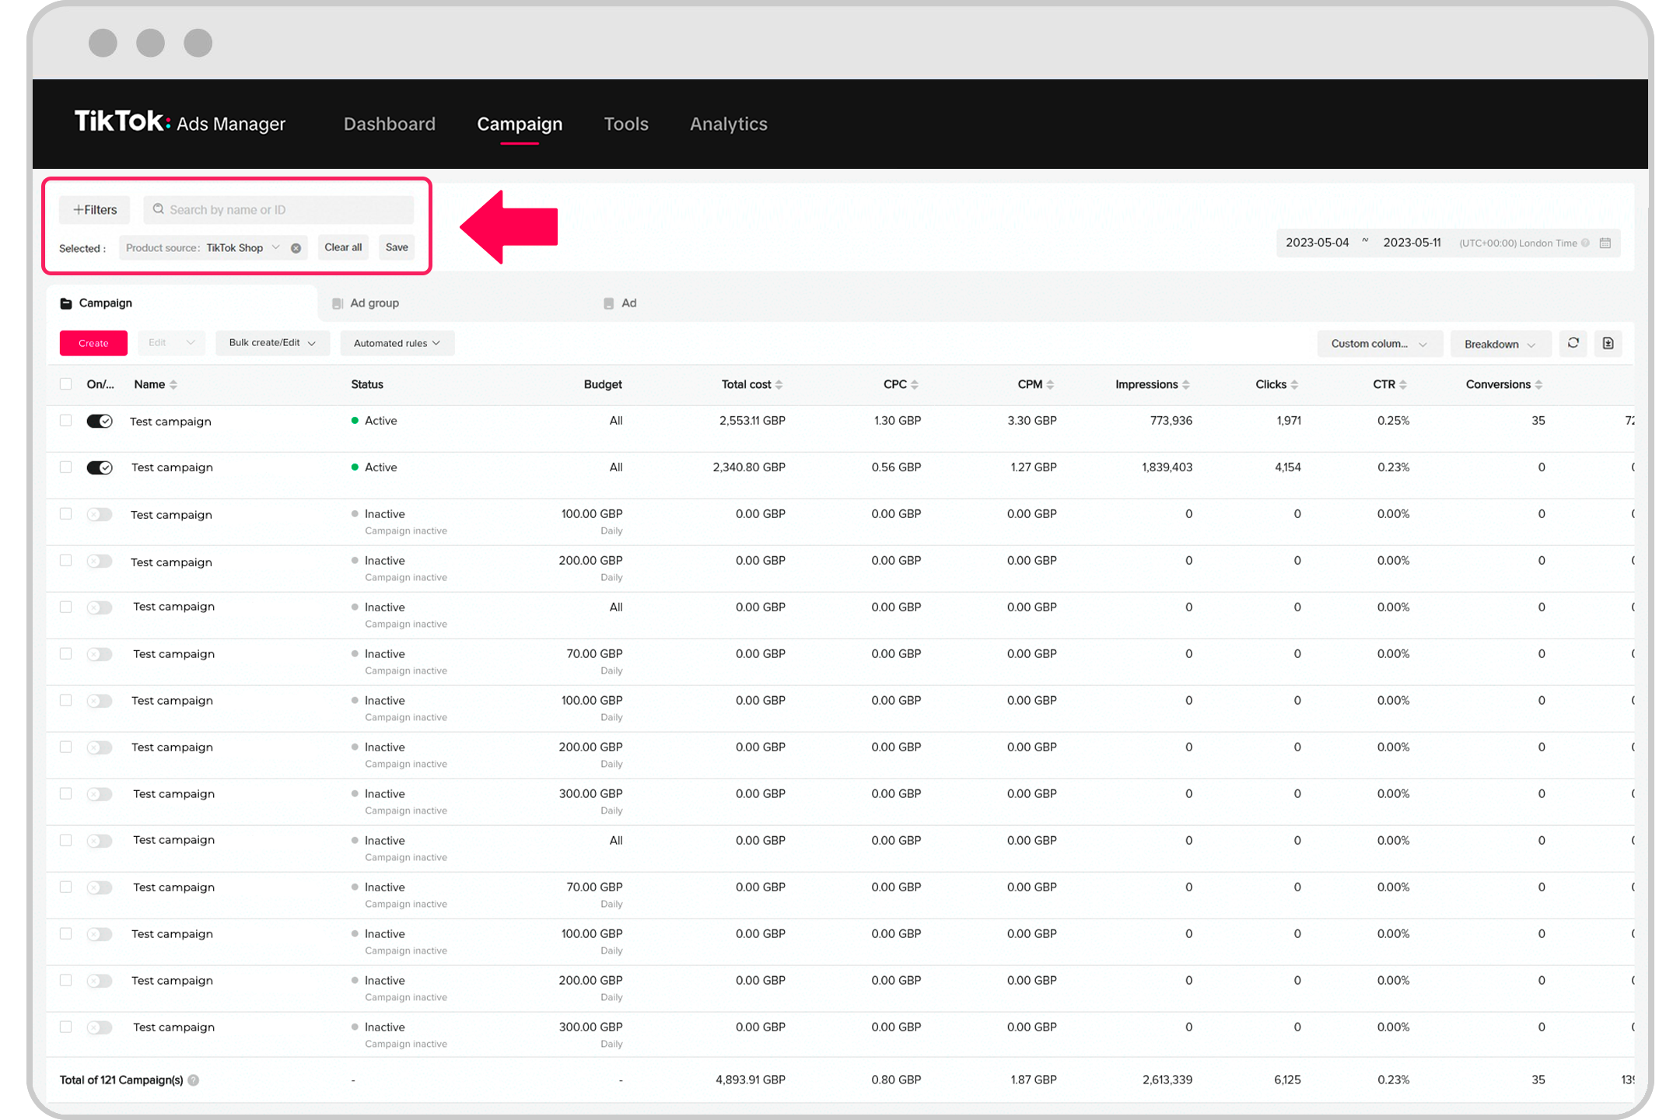Viewport: 1680px width, 1120px height.
Task: Sort by Name column arrows
Action: point(173,384)
